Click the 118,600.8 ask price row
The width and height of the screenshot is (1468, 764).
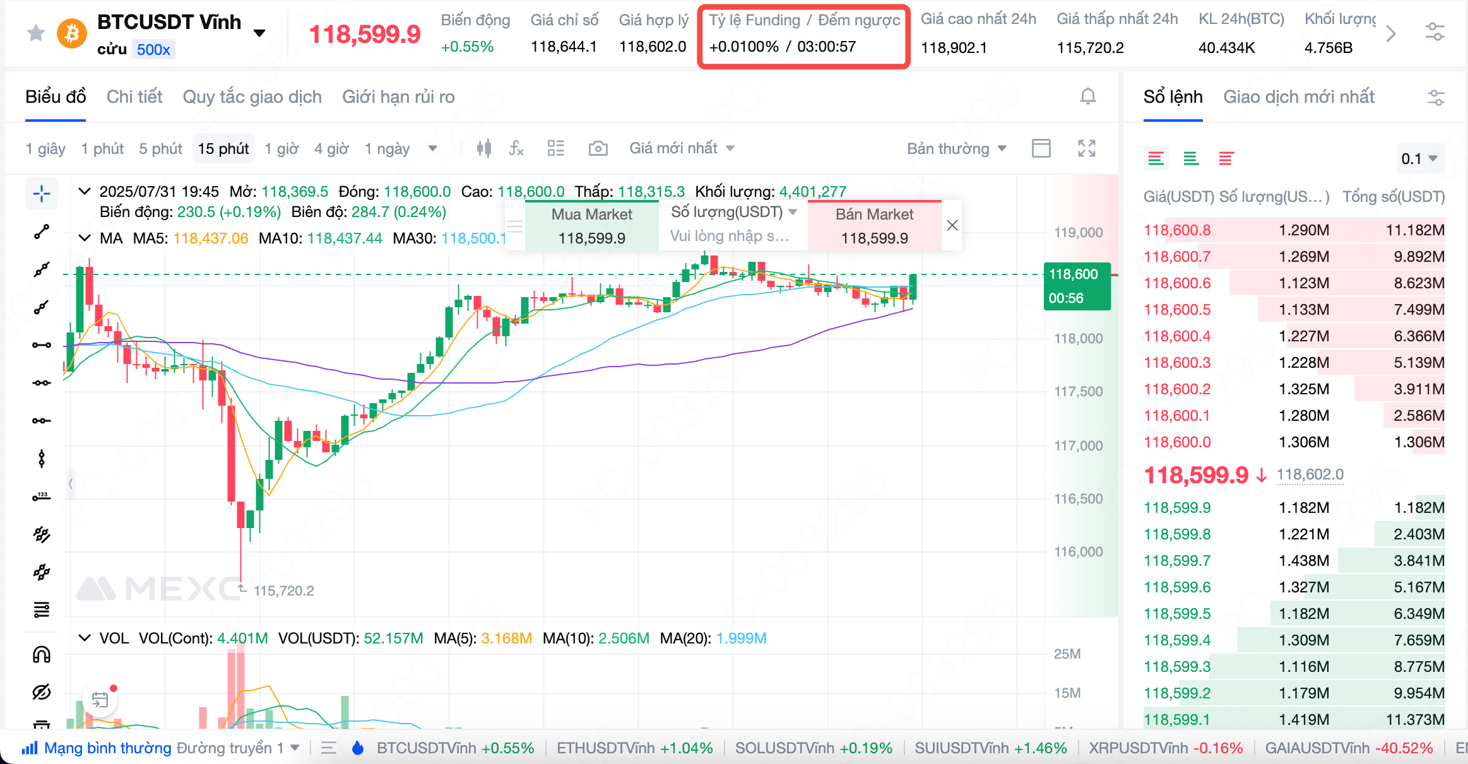[x=1294, y=230]
